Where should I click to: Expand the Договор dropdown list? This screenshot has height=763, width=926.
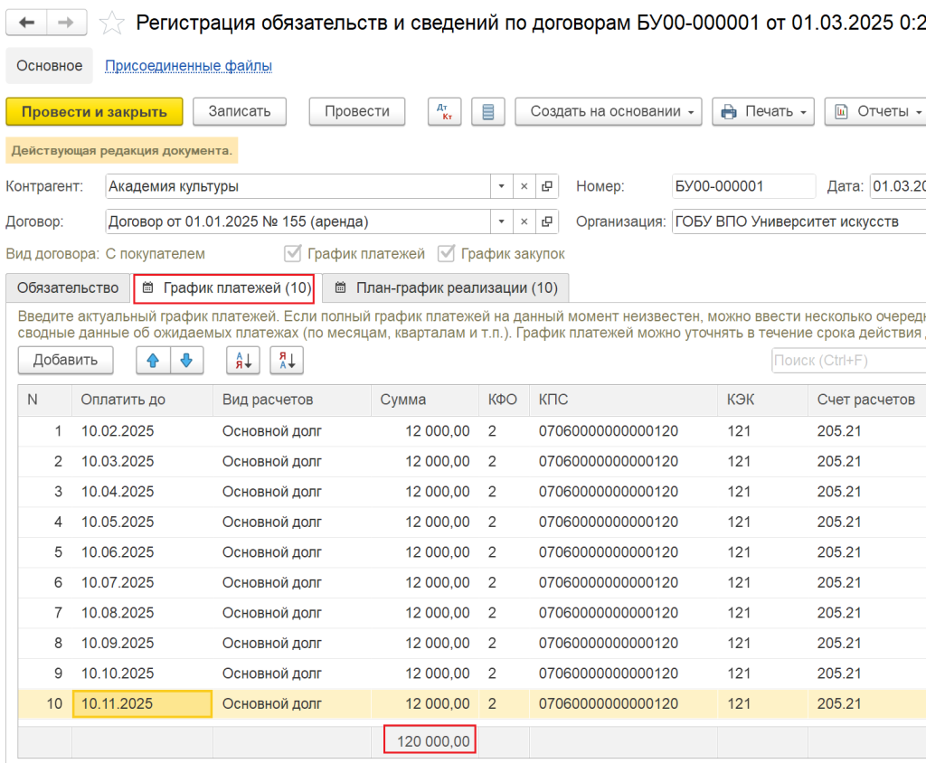pos(501,222)
